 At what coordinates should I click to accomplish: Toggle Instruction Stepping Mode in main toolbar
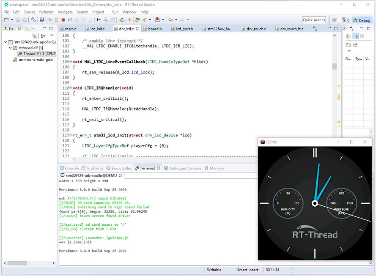click(99, 19)
